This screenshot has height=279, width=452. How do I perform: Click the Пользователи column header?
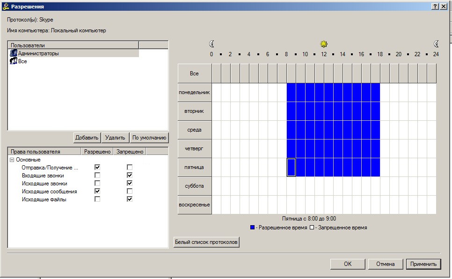pyautogui.click(x=73, y=45)
